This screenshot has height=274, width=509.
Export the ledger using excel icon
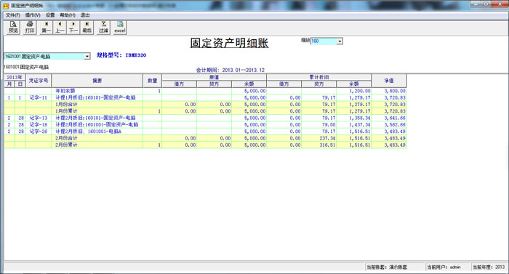tap(119, 28)
